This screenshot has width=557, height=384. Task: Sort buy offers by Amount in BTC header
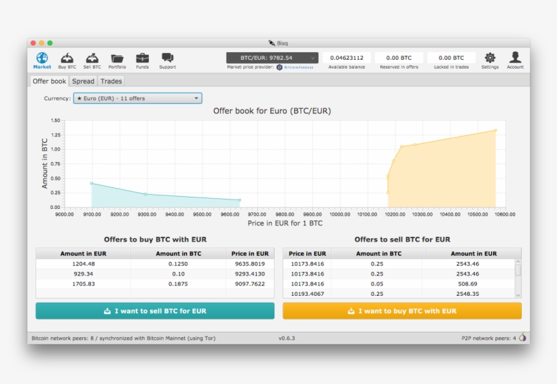point(179,253)
